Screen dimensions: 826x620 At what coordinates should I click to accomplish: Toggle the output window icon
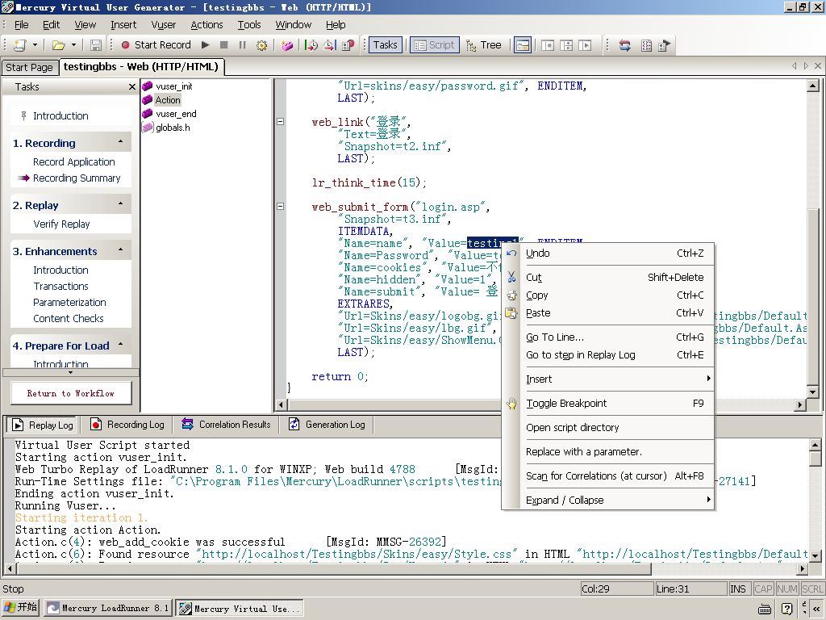[x=523, y=45]
